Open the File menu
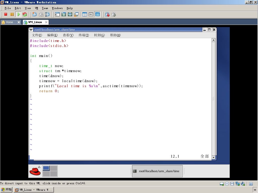 (x=8, y=8)
